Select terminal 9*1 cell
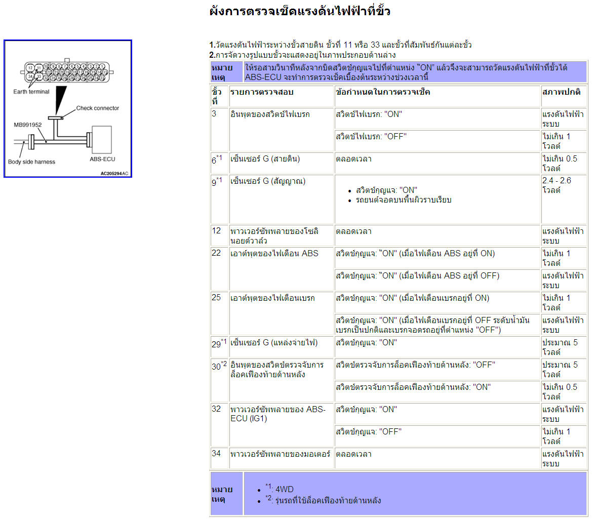Screen dimensions: 594x520 click(220, 199)
